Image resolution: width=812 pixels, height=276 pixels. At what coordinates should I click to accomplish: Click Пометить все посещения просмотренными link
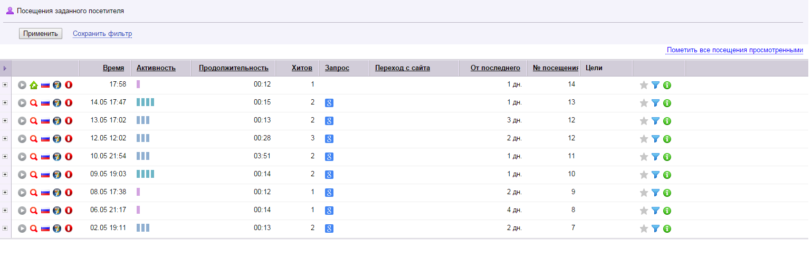click(x=734, y=50)
